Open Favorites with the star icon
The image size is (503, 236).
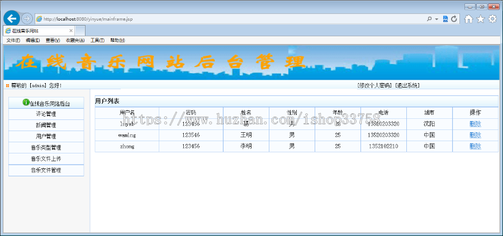pos(480,19)
